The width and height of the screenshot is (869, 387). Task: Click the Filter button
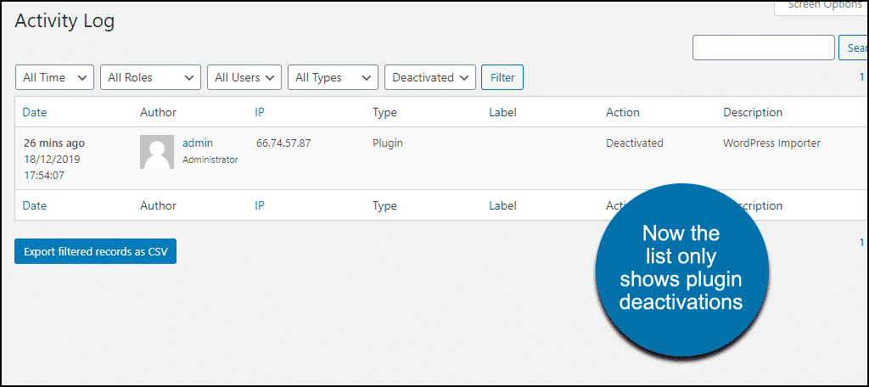[502, 77]
